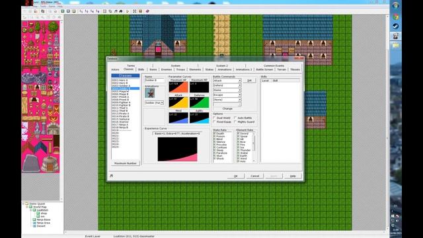Click the Poison entry in State Rate list
The width and height of the screenshot is (423, 238).
(220, 137)
